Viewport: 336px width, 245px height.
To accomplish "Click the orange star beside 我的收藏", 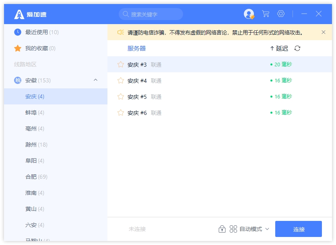I will 18,48.
